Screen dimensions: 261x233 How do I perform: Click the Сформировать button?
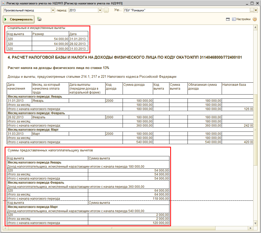click(18, 19)
